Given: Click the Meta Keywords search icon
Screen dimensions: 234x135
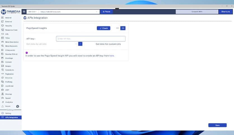Looking at the screenshot, I should point(3,46).
